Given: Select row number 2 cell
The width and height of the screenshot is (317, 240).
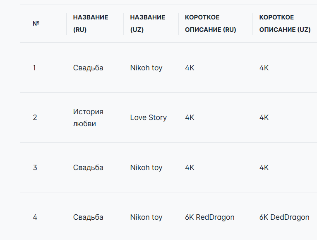Looking at the screenshot, I should pos(35,118).
